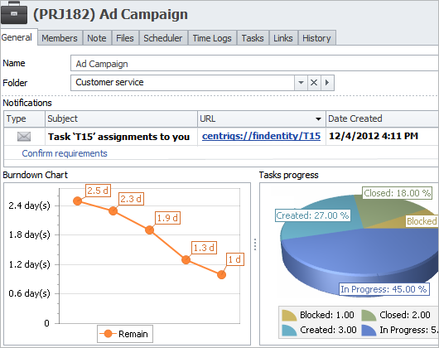Click the Closed legend color swatch
The height and width of the screenshot is (348, 439).
click(369, 315)
